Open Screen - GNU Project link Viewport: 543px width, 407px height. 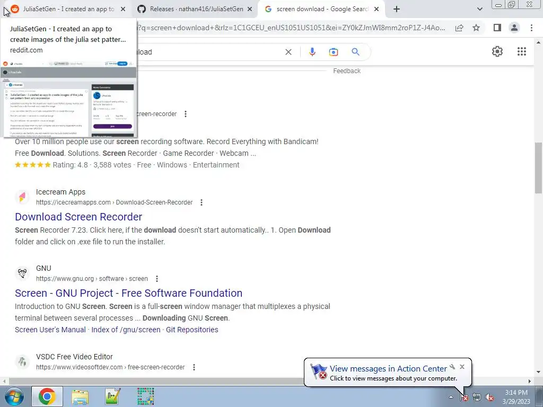(x=128, y=293)
